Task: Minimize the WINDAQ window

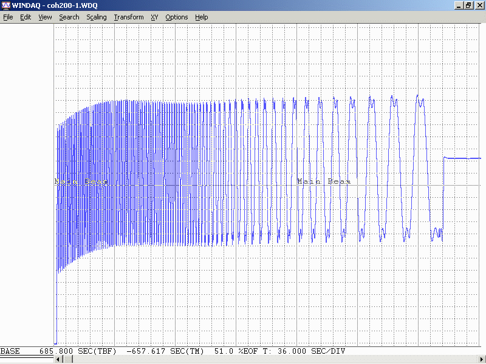Action: click(459, 5)
